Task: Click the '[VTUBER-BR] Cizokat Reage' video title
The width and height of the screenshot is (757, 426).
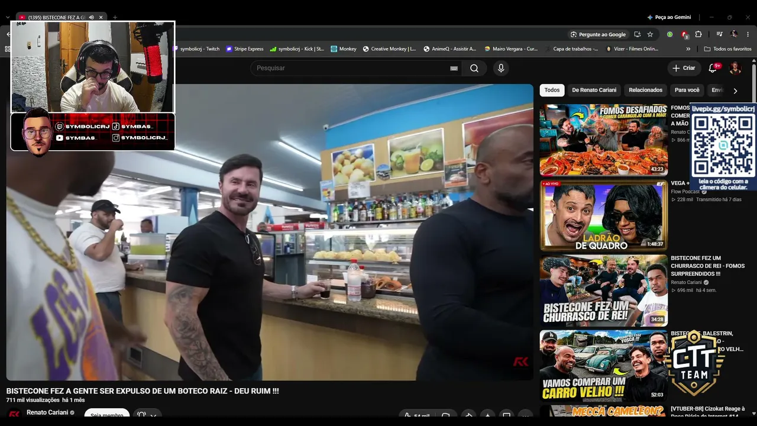Action: [707, 412]
